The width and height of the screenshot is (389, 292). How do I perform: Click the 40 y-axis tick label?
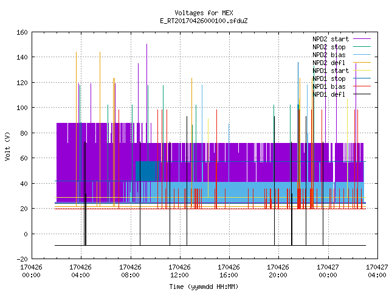[x=24, y=184]
